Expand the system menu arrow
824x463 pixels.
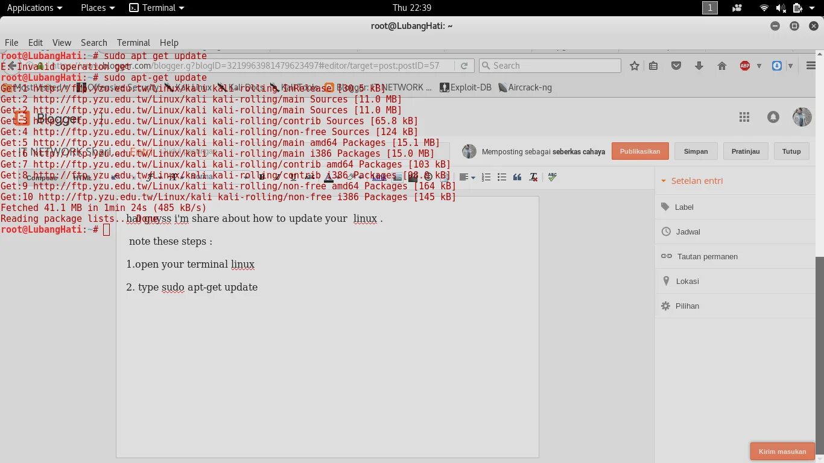click(812, 8)
